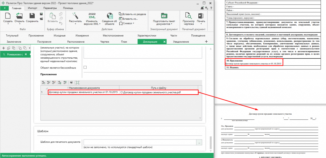Close the Декларация tab
This screenshot has height=158, width=326.
click(164, 42)
